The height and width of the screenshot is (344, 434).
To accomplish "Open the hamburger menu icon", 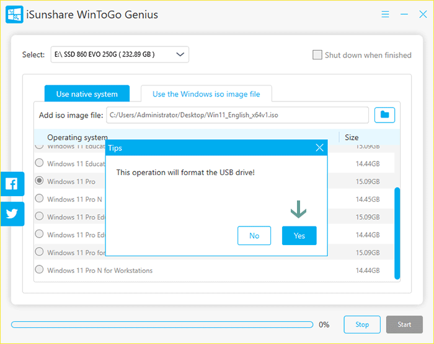I will (x=385, y=14).
